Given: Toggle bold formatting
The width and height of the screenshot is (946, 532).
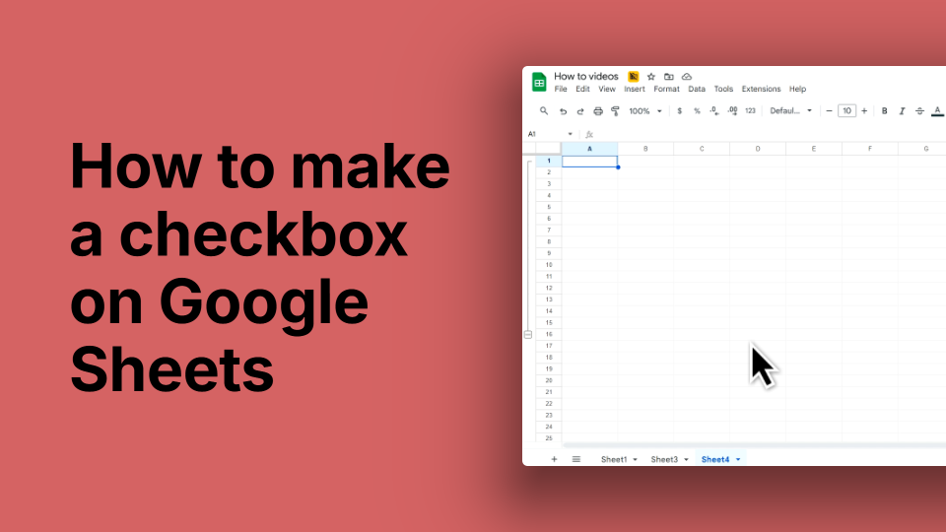Looking at the screenshot, I should click(x=885, y=111).
